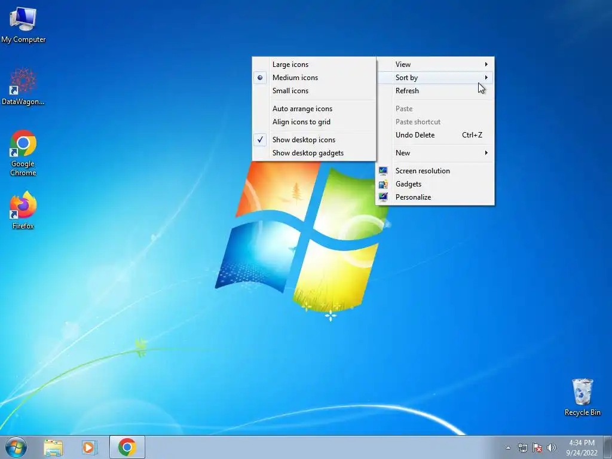Open the View submenu
The height and width of the screenshot is (459, 612).
(435, 65)
